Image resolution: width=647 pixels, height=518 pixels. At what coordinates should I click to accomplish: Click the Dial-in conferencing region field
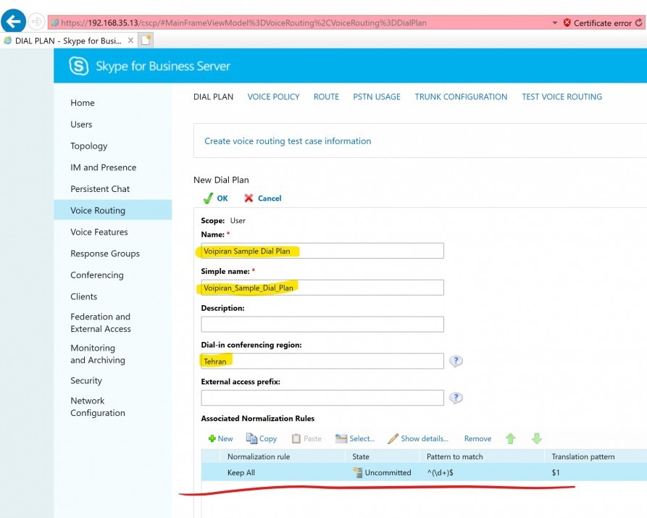point(322,362)
